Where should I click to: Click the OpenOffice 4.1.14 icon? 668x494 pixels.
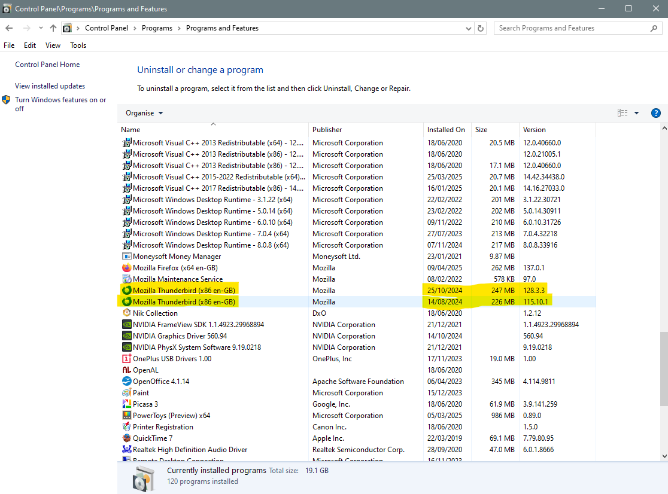pyautogui.click(x=126, y=382)
